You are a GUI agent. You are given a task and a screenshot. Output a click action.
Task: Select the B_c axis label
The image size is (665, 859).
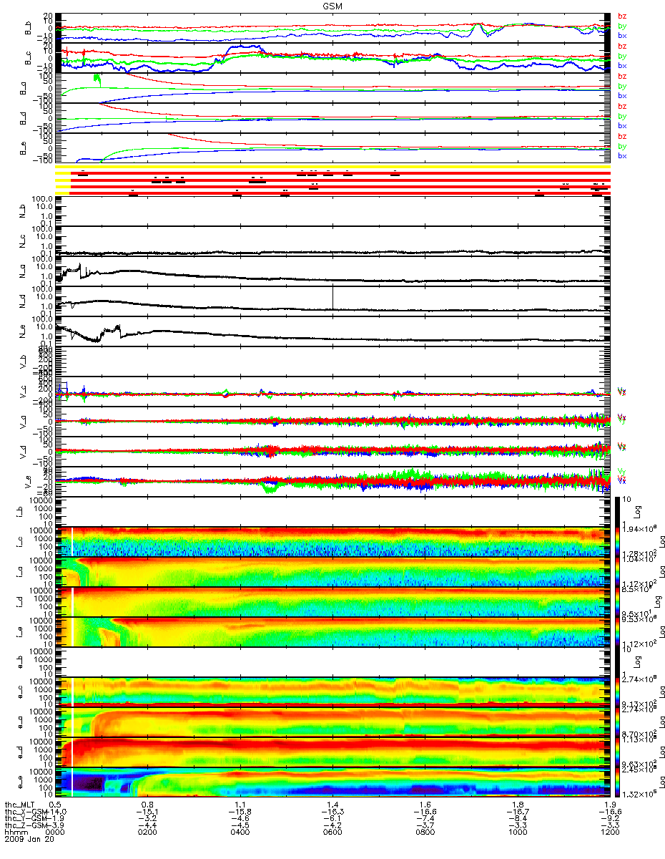pos(29,58)
